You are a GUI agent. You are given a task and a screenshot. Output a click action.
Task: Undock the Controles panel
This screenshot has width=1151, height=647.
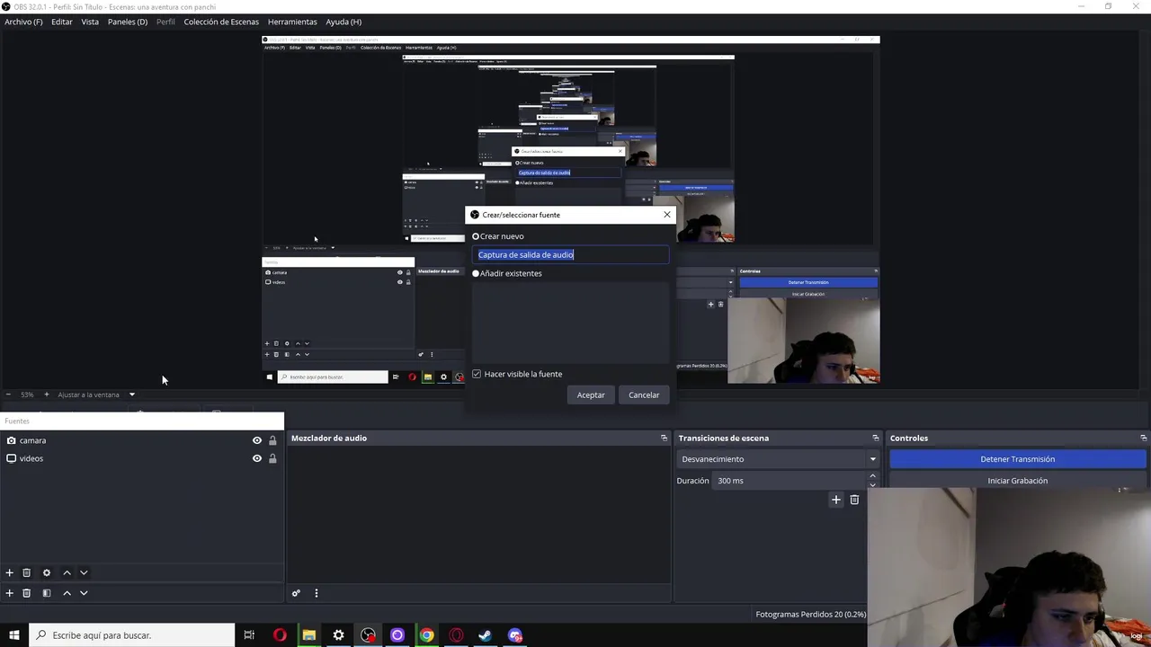[x=1144, y=438]
